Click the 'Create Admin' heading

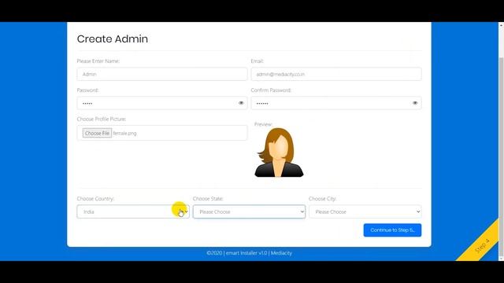[113, 39]
